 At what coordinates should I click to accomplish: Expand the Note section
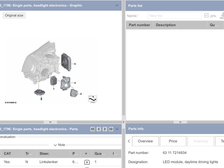click(x=59, y=145)
